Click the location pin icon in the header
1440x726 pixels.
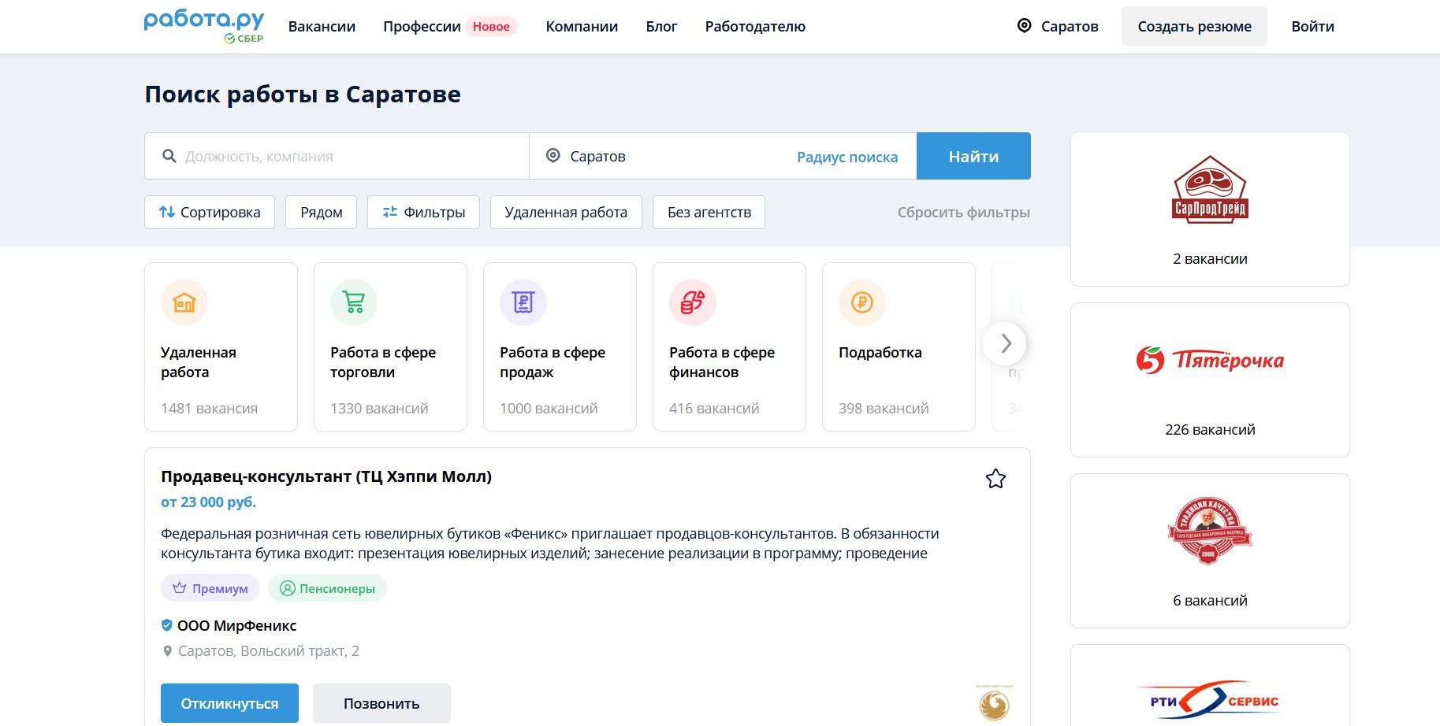click(1025, 26)
